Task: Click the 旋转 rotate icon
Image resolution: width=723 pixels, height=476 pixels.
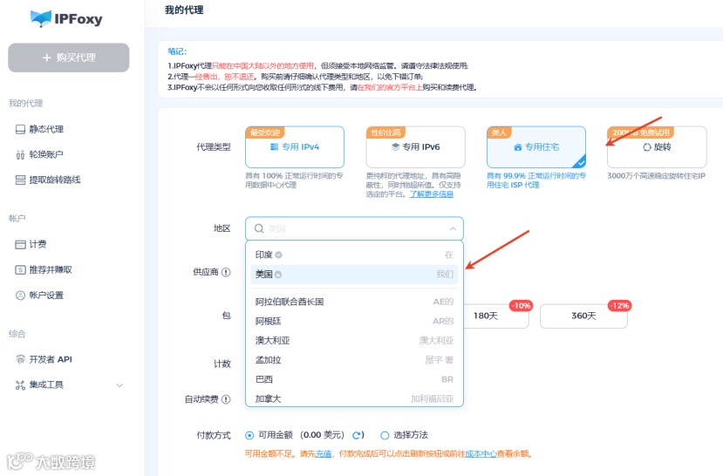Action: pos(647,147)
